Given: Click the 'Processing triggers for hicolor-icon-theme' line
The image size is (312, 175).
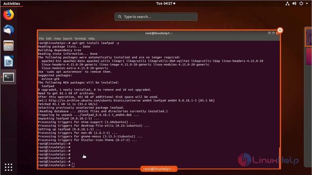Looking at the screenshot, I should coord(87,140).
